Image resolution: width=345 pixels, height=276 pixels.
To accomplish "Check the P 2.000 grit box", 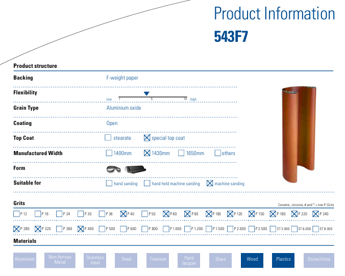I will click(x=230, y=229).
